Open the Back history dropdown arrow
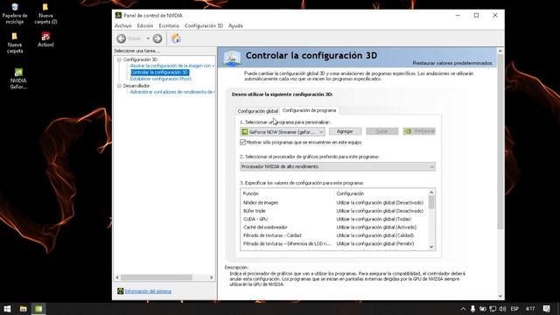This screenshot has width=560, height=315. coord(148,38)
